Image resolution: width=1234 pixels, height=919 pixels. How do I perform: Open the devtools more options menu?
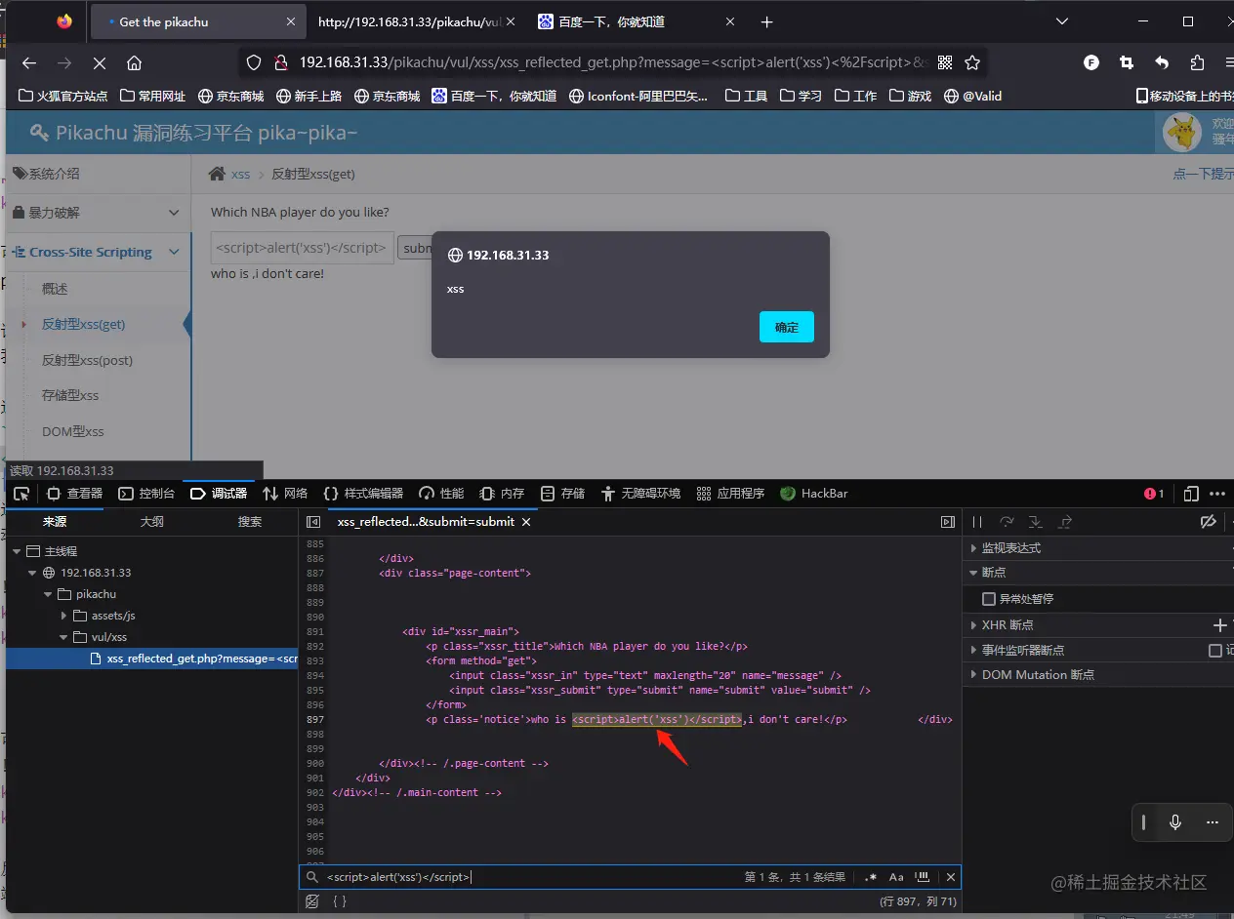tap(1217, 494)
